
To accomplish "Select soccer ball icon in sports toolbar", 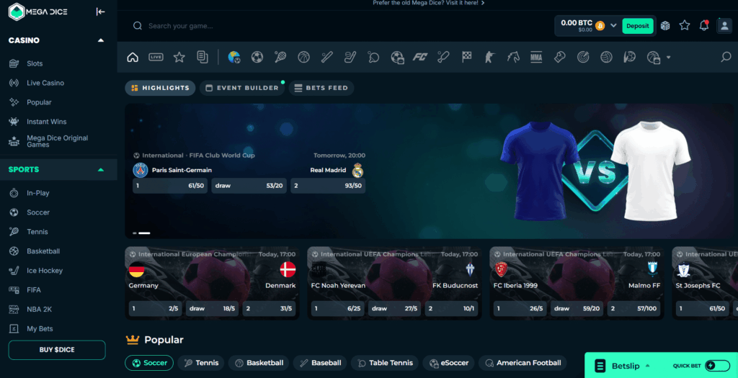I will [x=257, y=58].
